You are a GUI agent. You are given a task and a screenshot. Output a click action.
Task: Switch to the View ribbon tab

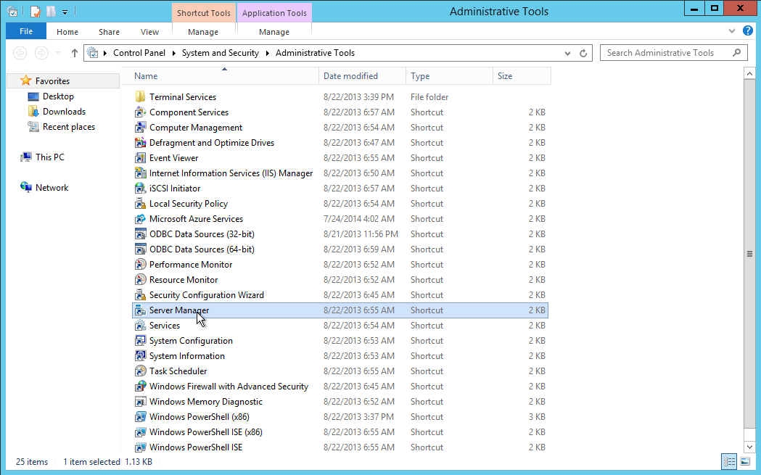tap(150, 31)
